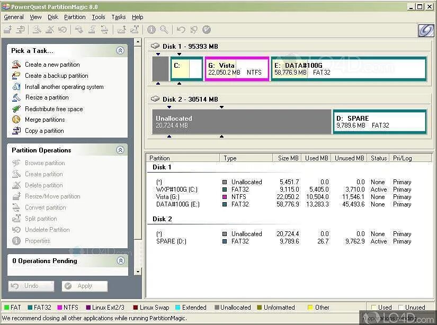Click the Create partition toolbar icon
The height and width of the screenshot is (325, 437).
(x=37, y=29)
